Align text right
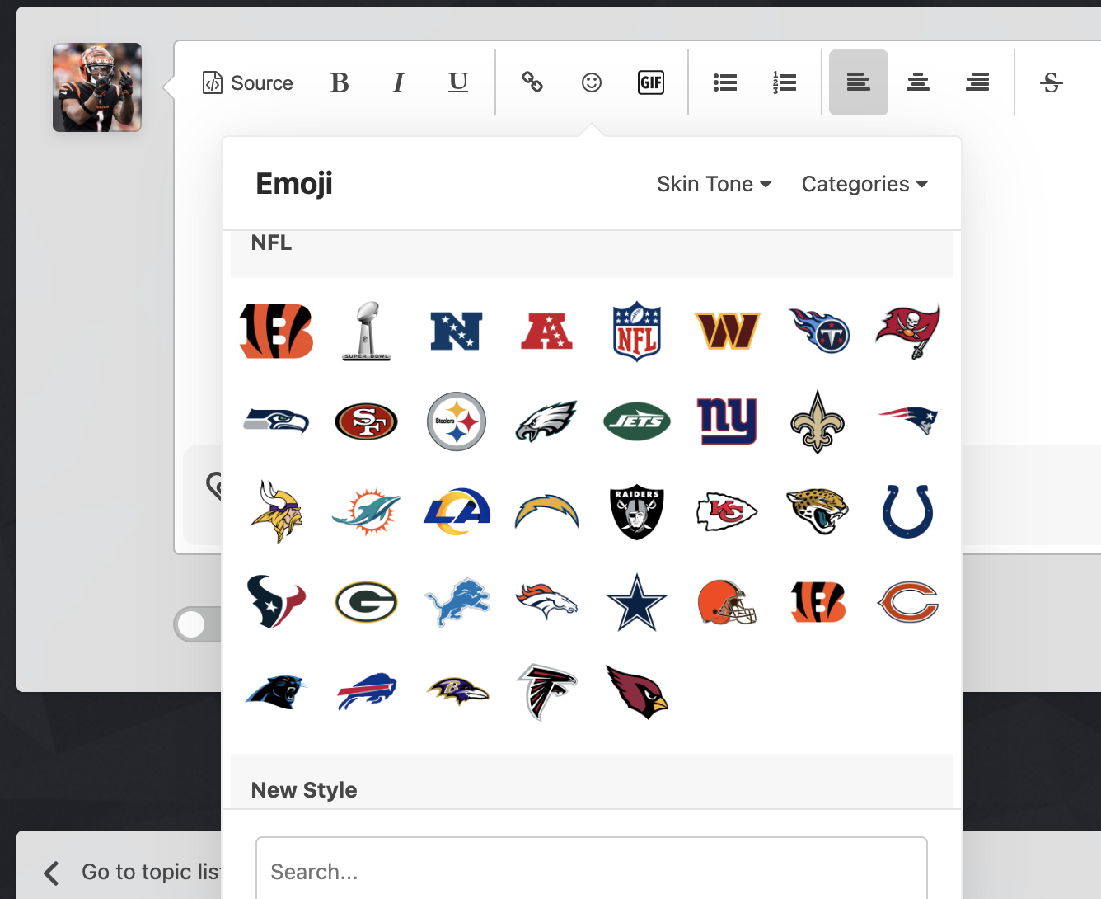This screenshot has height=899, width=1101. pos(977,82)
